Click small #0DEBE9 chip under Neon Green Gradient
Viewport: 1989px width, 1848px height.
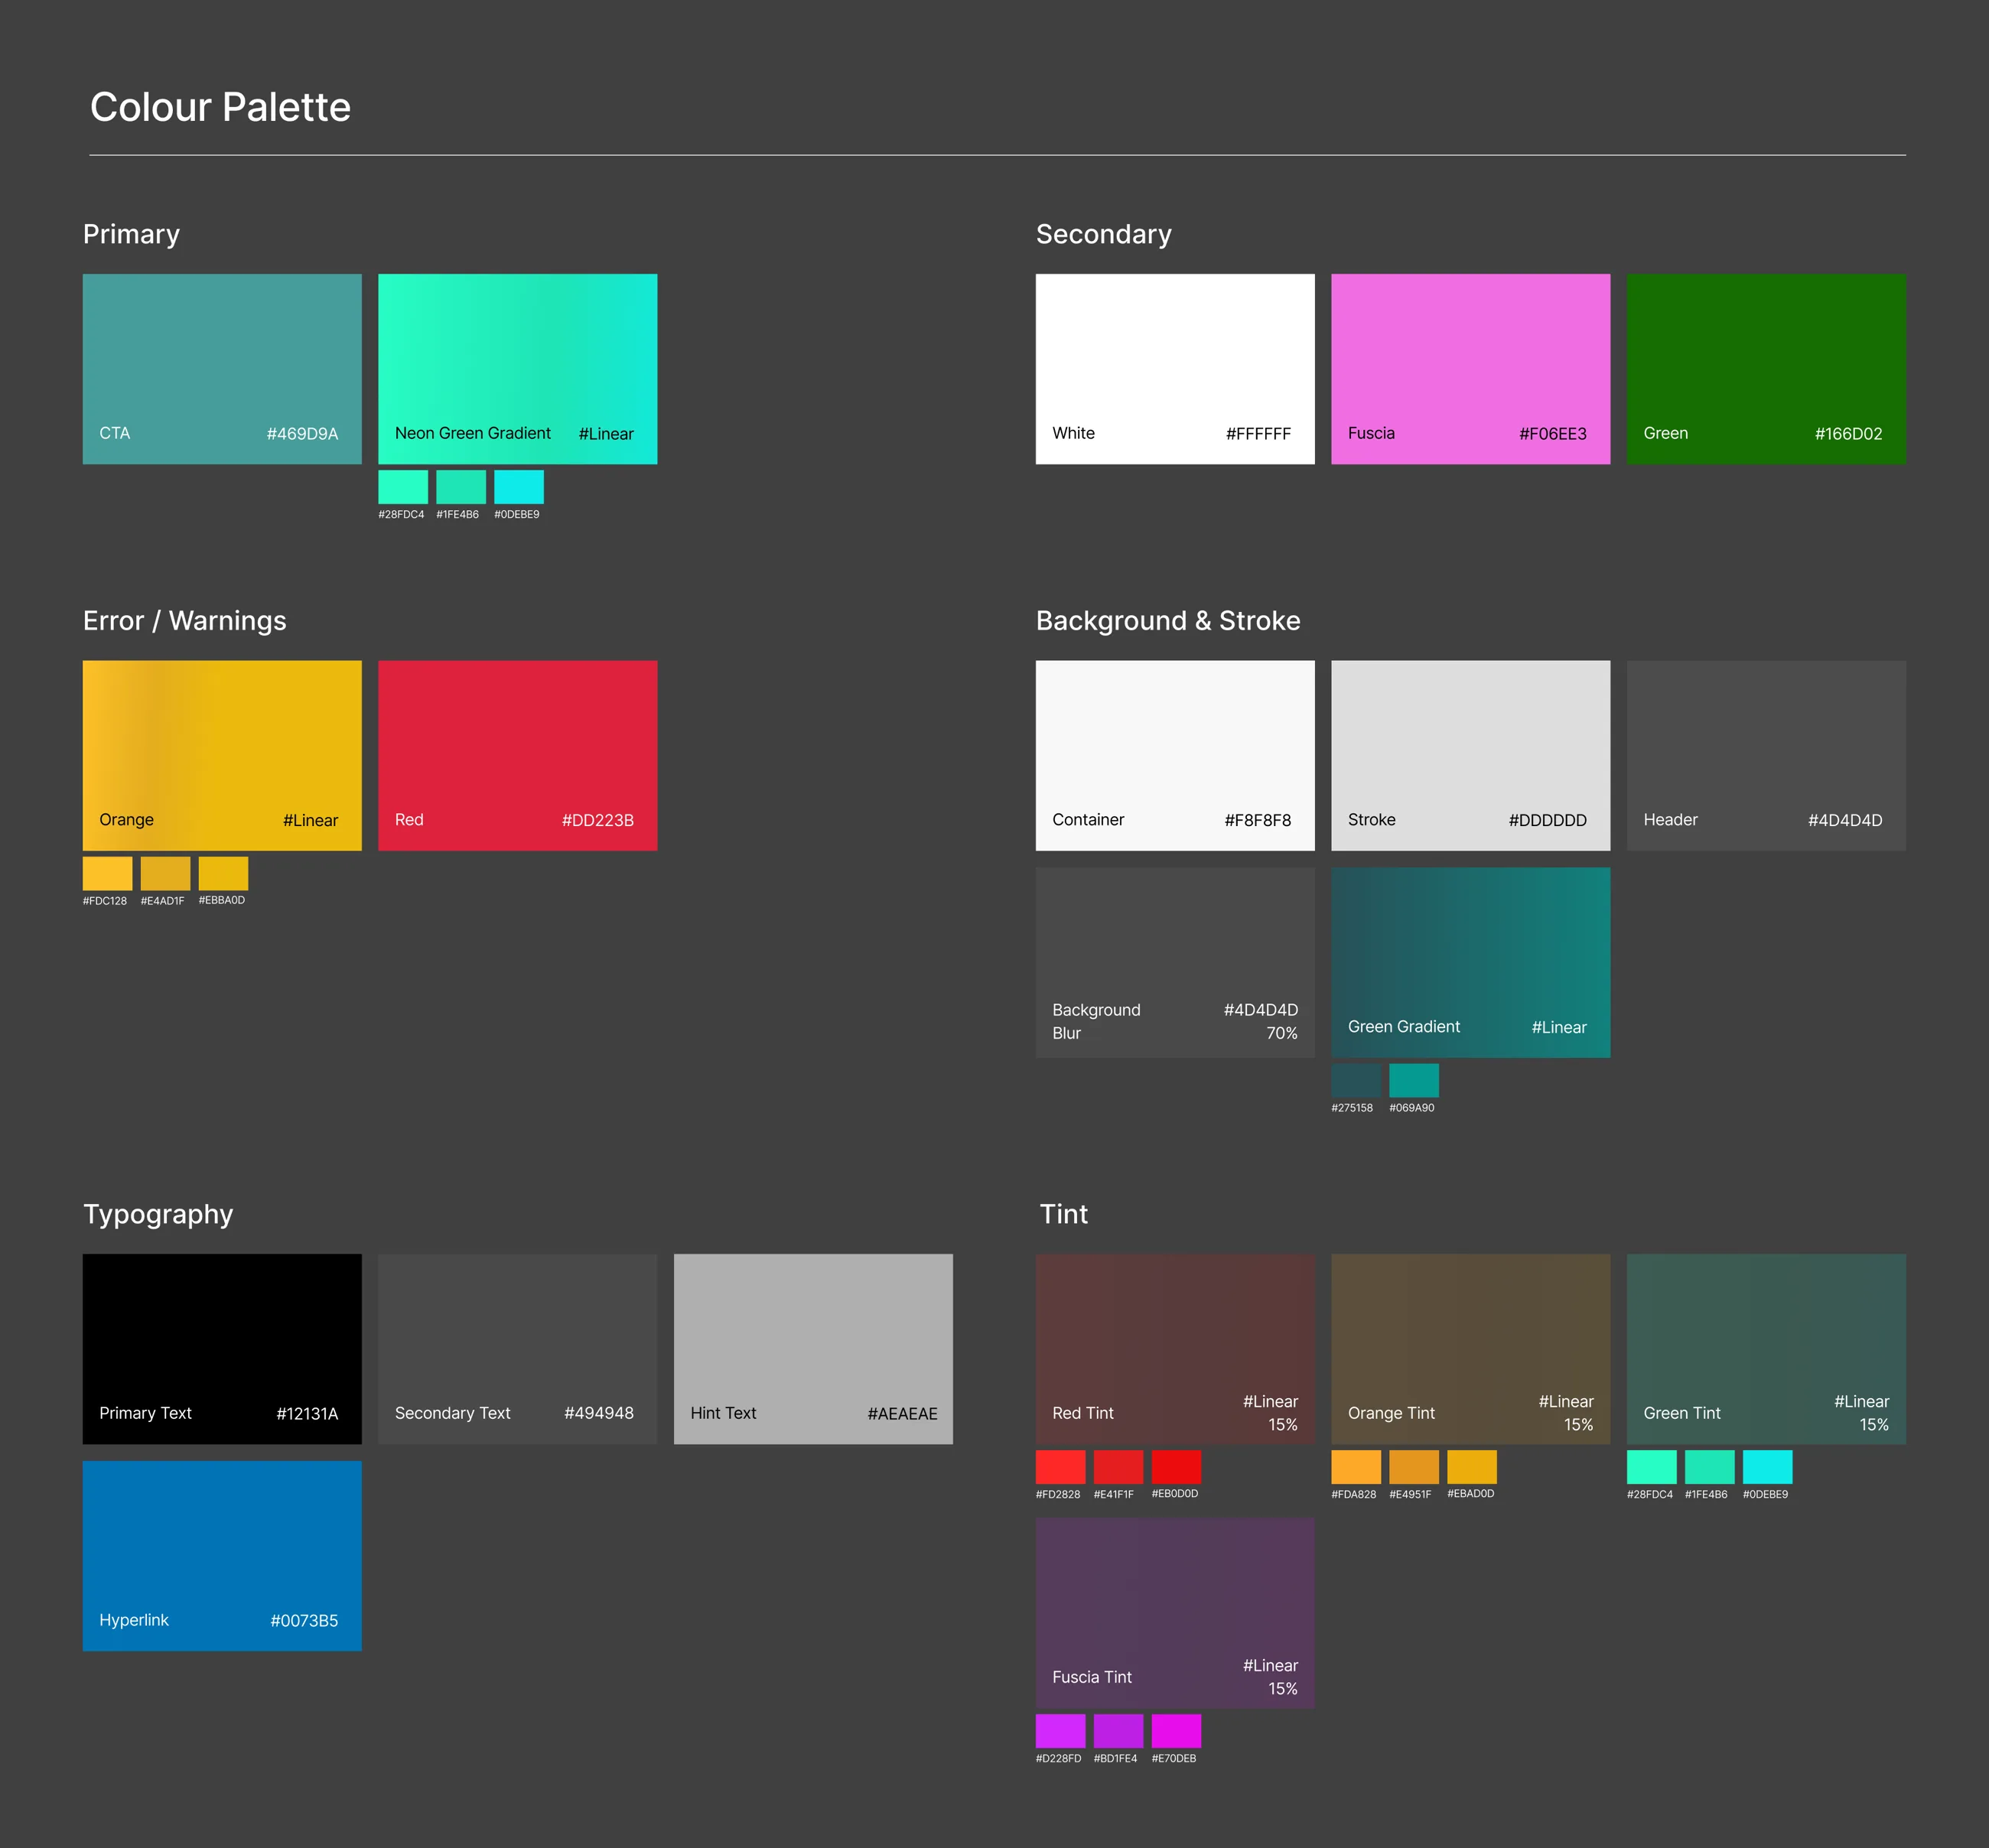[x=519, y=487]
